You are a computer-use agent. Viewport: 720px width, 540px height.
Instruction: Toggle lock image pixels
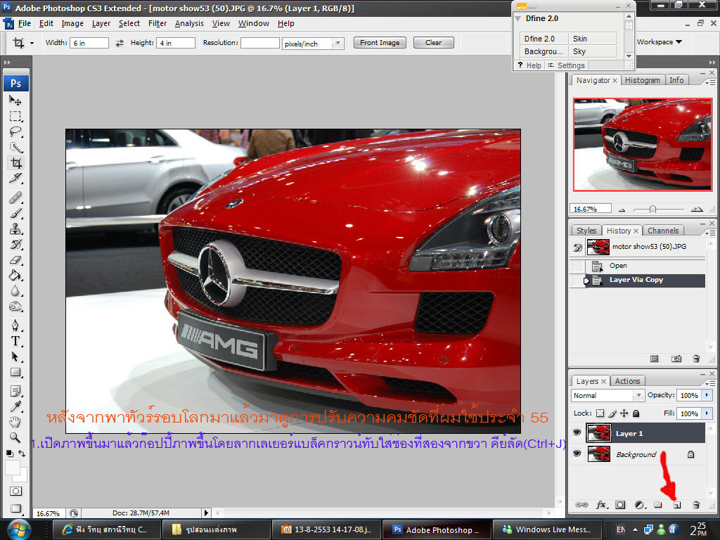tap(612, 413)
